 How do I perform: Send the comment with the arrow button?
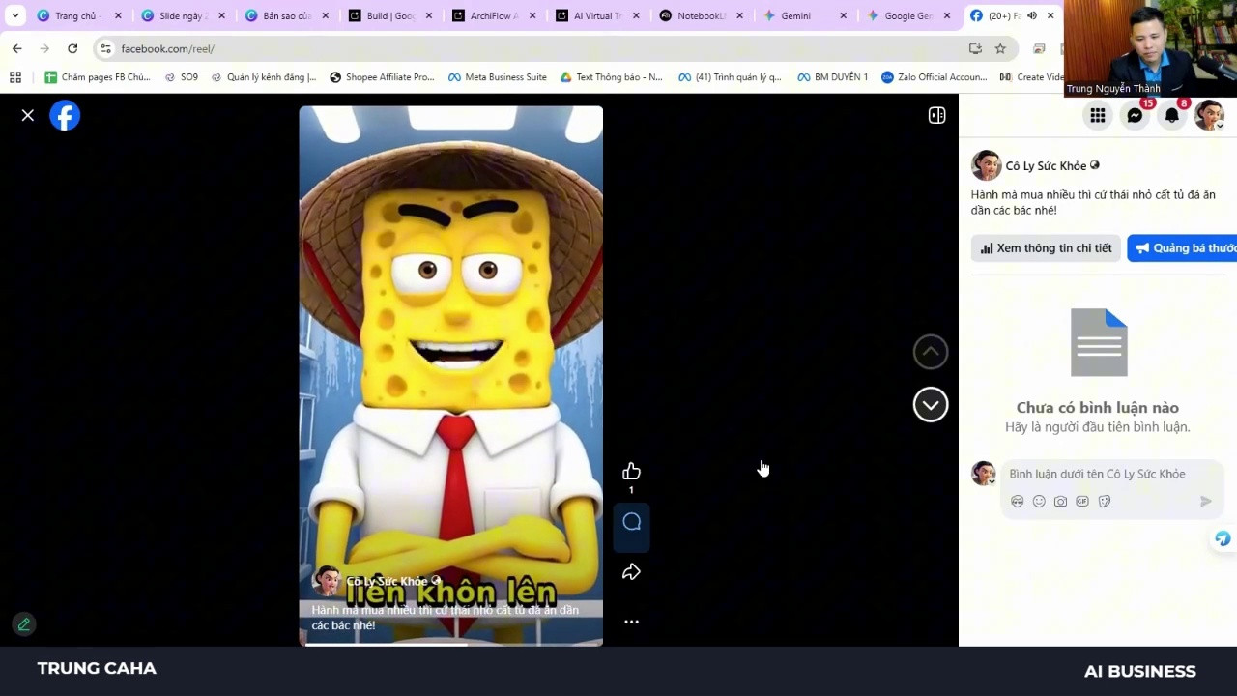(x=1205, y=501)
